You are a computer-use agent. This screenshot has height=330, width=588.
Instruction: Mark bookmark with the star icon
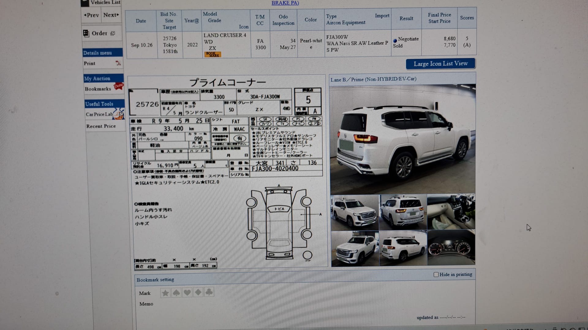[x=165, y=293]
